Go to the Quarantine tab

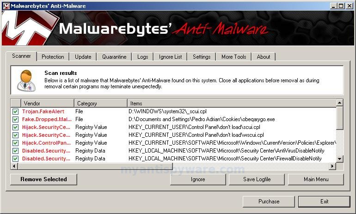[114, 57]
